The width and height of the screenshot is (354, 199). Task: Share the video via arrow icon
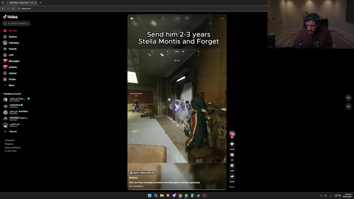pyautogui.click(x=232, y=176)
